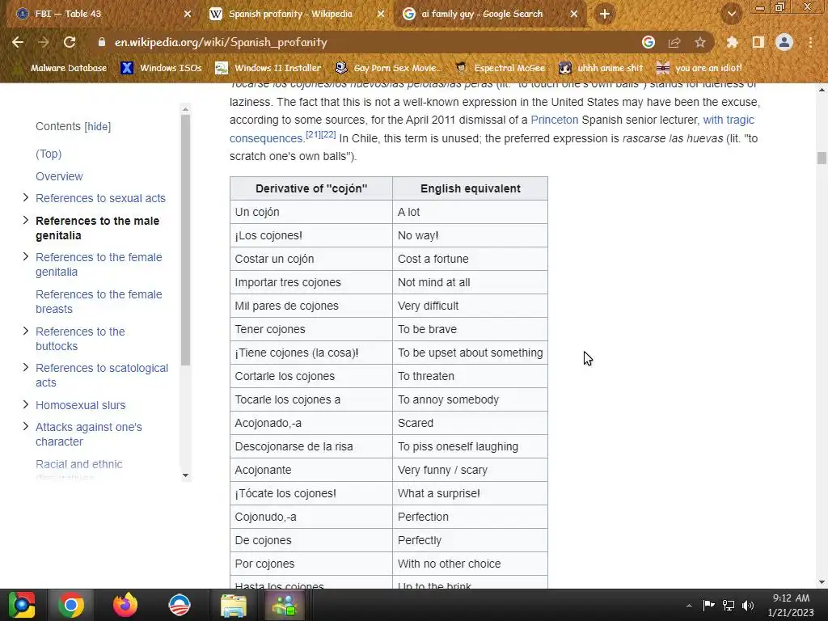Select the 'Costar un cojón' table cell

[x=311, y=259]
